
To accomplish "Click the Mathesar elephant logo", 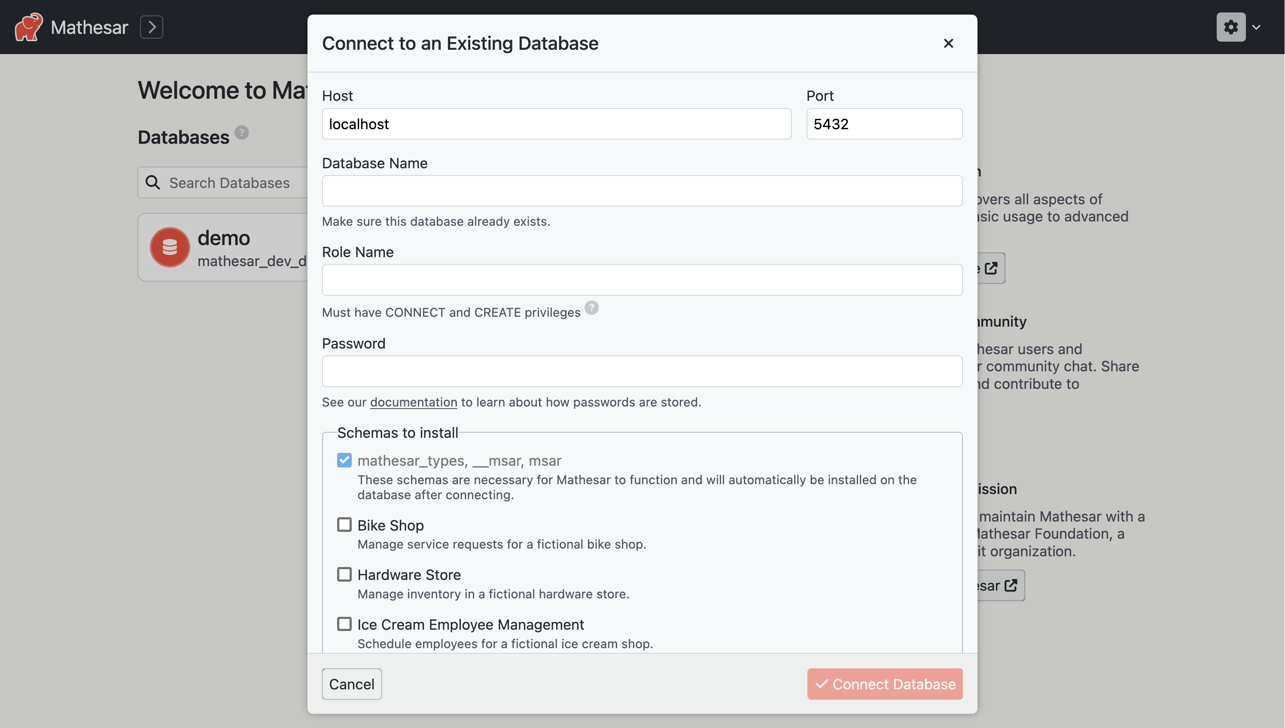I will (28, 27).
